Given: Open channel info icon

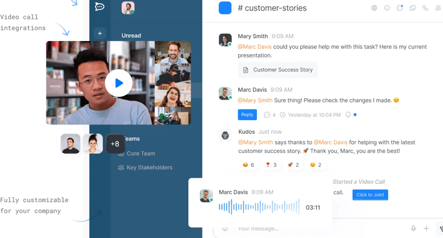Looking at the screenshot, I should [387, 8].
